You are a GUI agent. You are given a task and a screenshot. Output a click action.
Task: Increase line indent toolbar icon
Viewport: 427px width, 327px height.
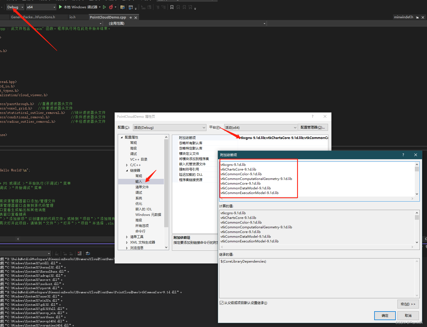click(x=164, y=7)
